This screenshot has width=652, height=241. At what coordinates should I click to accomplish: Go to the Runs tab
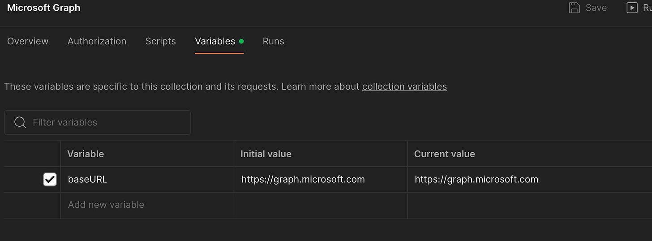273,41
